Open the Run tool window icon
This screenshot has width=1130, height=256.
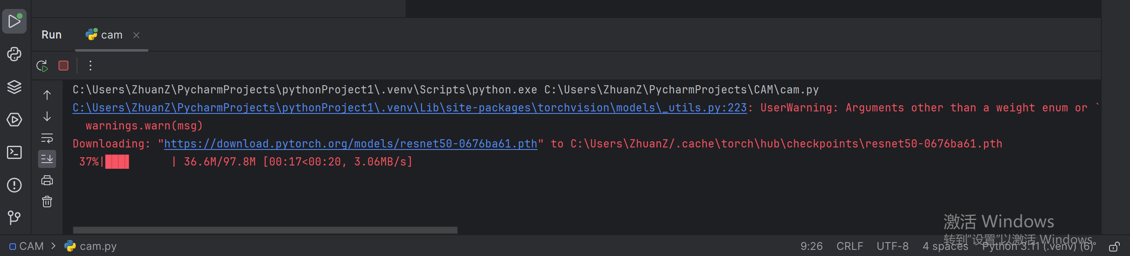coord(14,21)
